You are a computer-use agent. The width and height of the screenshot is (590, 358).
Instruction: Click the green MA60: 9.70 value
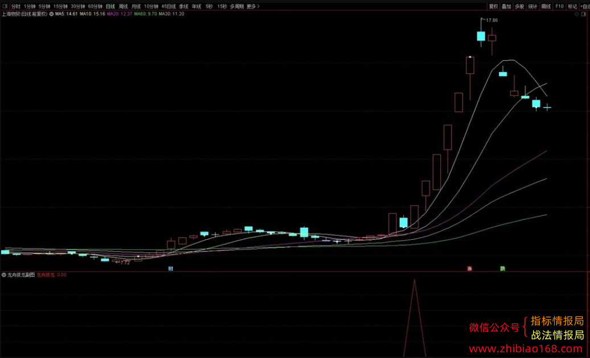[146, 14]
